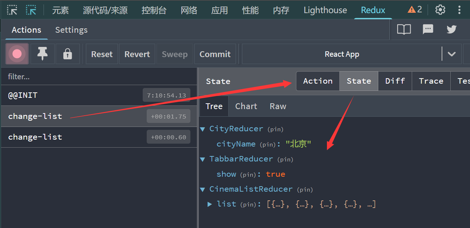Toggle the lock changes button
Screen dimensions: 470x228
(67, 54)
